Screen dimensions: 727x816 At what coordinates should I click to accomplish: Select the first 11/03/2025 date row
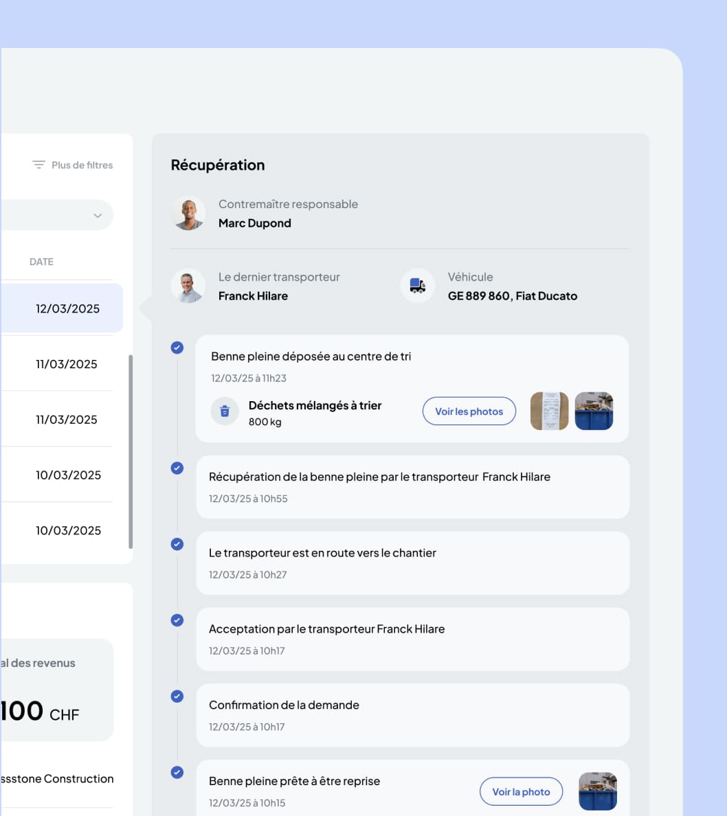67,364
